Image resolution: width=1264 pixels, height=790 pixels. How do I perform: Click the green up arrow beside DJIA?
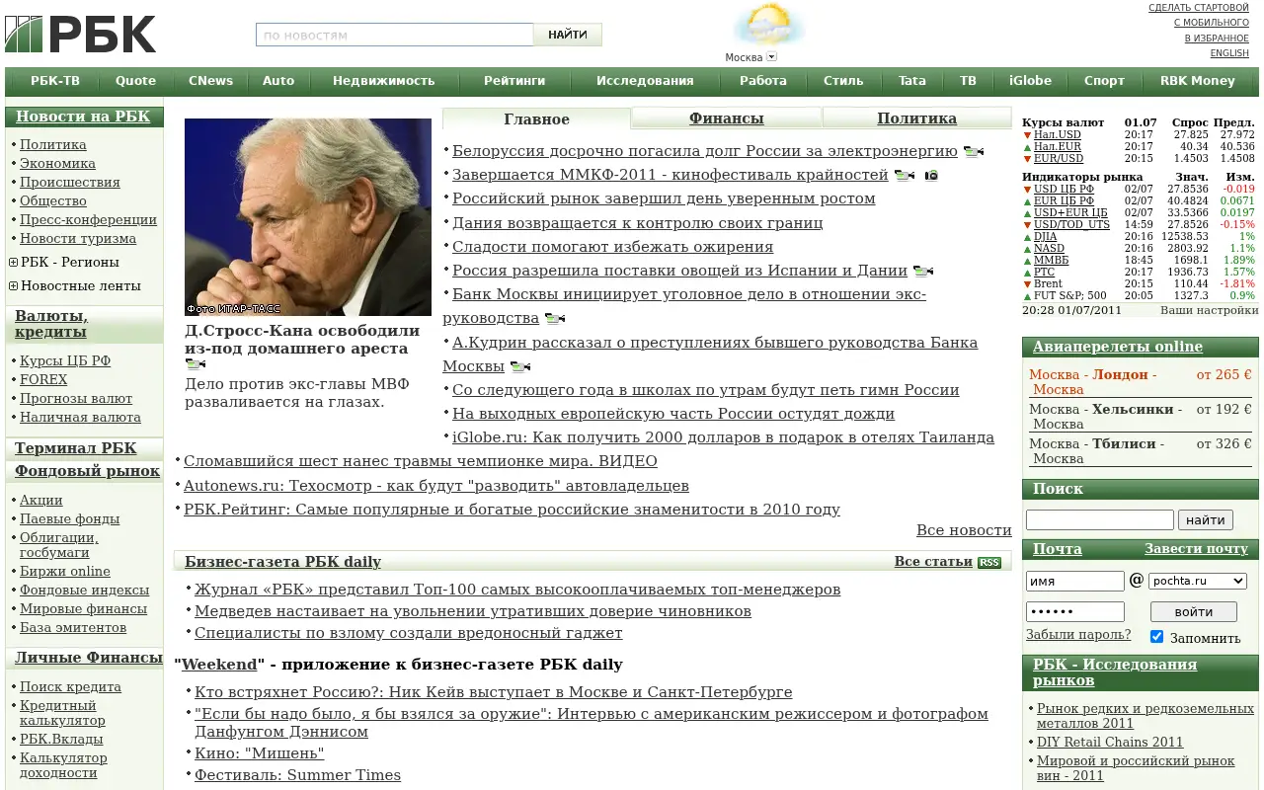(1027, 237)
